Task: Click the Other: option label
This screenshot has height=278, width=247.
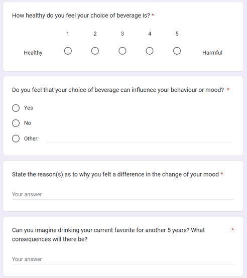Action: [31, 138]
